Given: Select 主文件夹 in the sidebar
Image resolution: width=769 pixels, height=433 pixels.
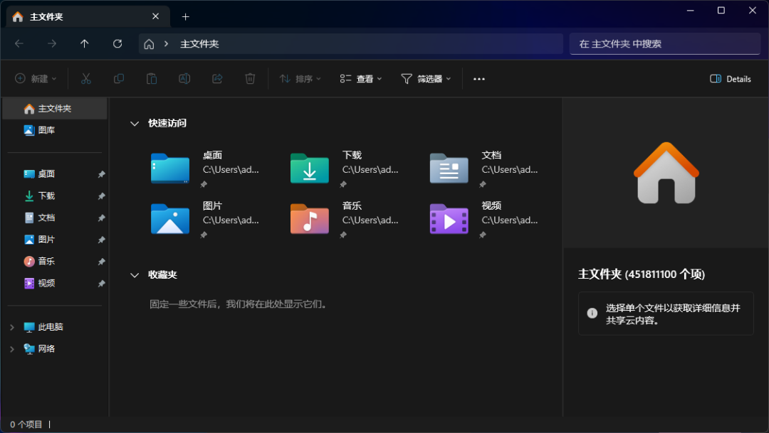Looking at the screenshot, I should click(x=55, y=109).
